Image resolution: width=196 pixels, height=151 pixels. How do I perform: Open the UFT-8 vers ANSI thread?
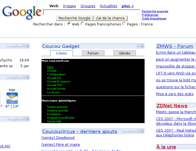pos(176,73)
